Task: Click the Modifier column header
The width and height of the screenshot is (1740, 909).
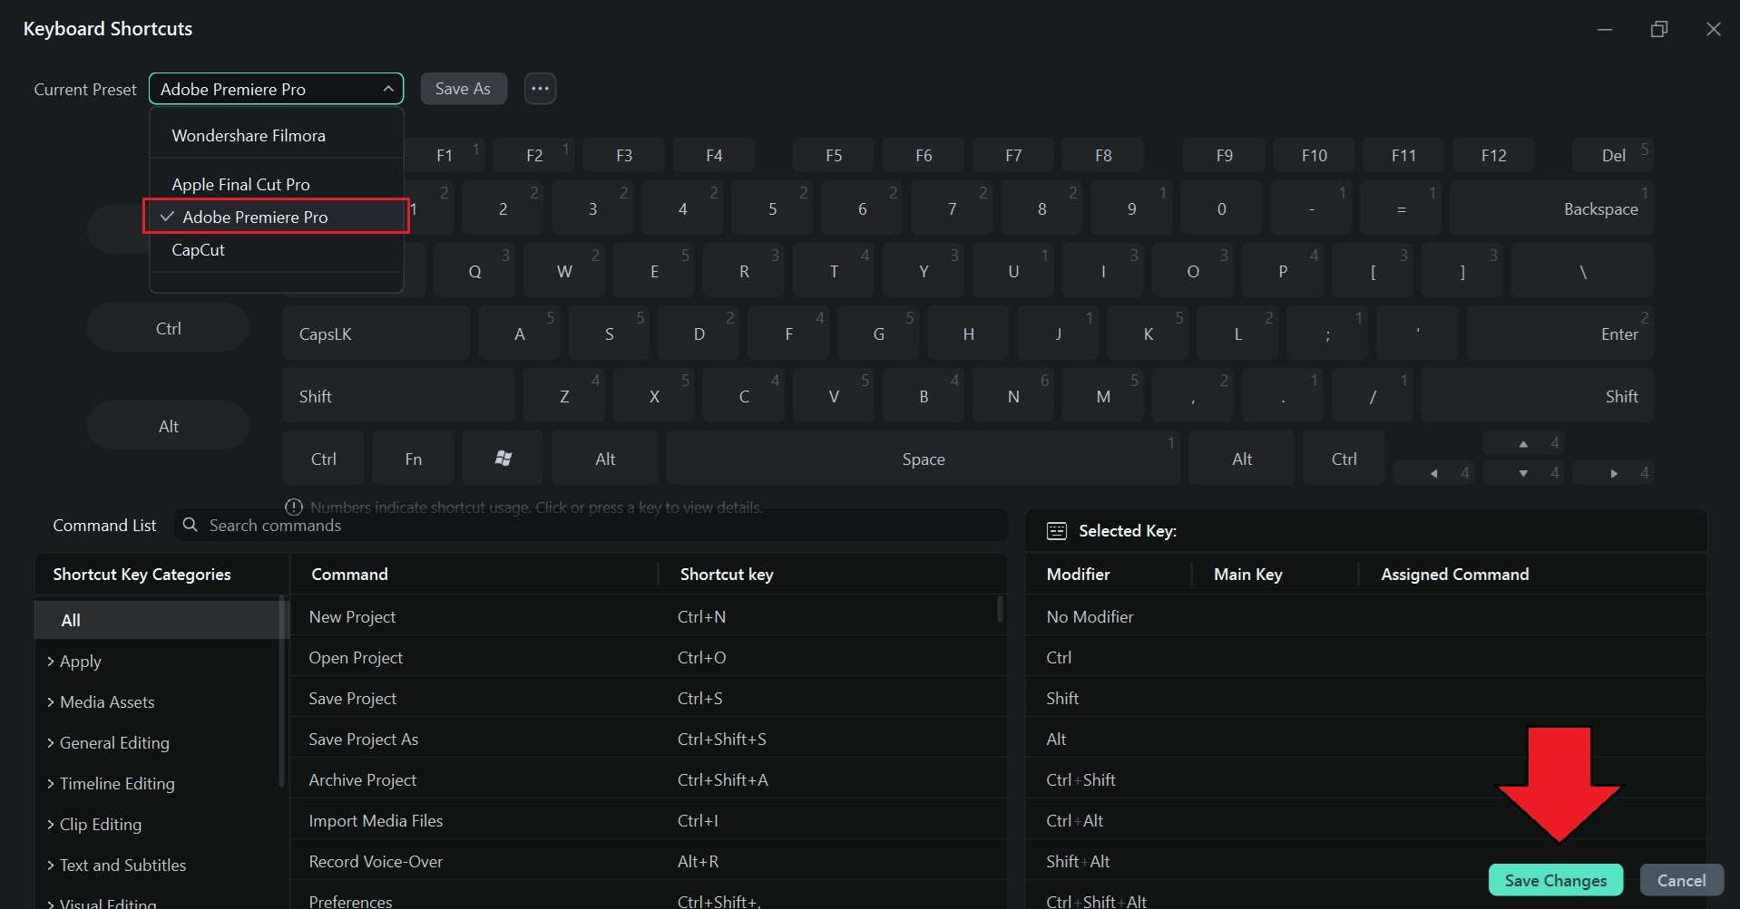Action: point(1078,574)
